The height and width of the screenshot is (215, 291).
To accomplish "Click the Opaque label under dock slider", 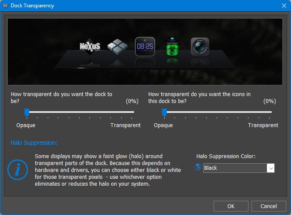I will tap(26, 125).
